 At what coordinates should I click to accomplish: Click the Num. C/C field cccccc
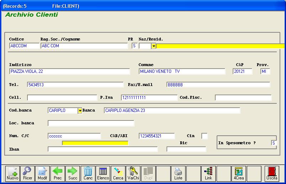[74, 136]
